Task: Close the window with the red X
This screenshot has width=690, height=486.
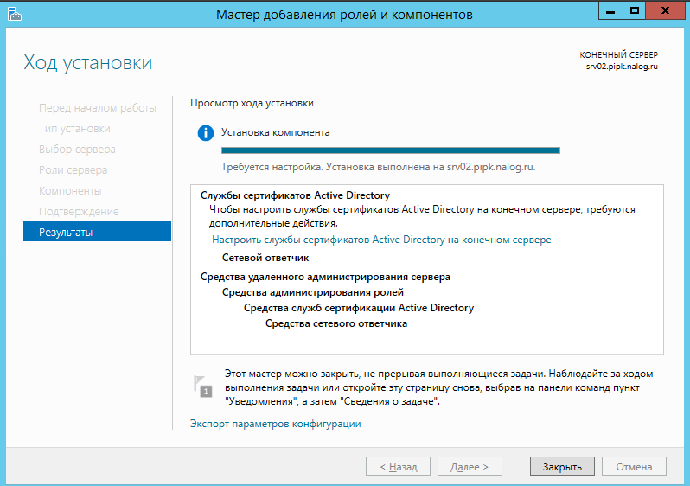Action: pyautogui.click(x=666, y=11)
